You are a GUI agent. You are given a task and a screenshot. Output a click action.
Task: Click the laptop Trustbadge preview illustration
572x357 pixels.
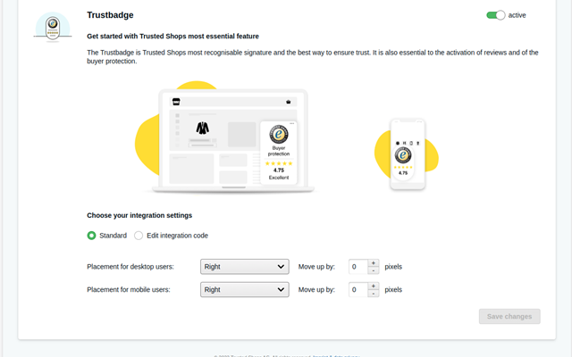coord(226,137)
